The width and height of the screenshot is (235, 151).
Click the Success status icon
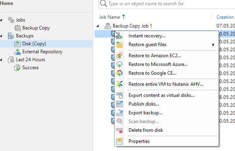(17, 68)
